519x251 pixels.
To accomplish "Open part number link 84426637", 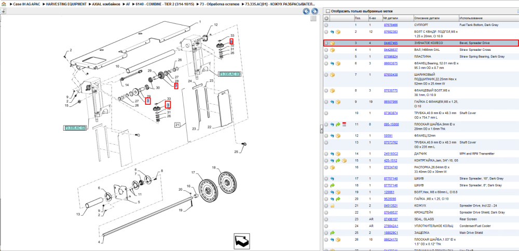I will [x=391, y=50].
